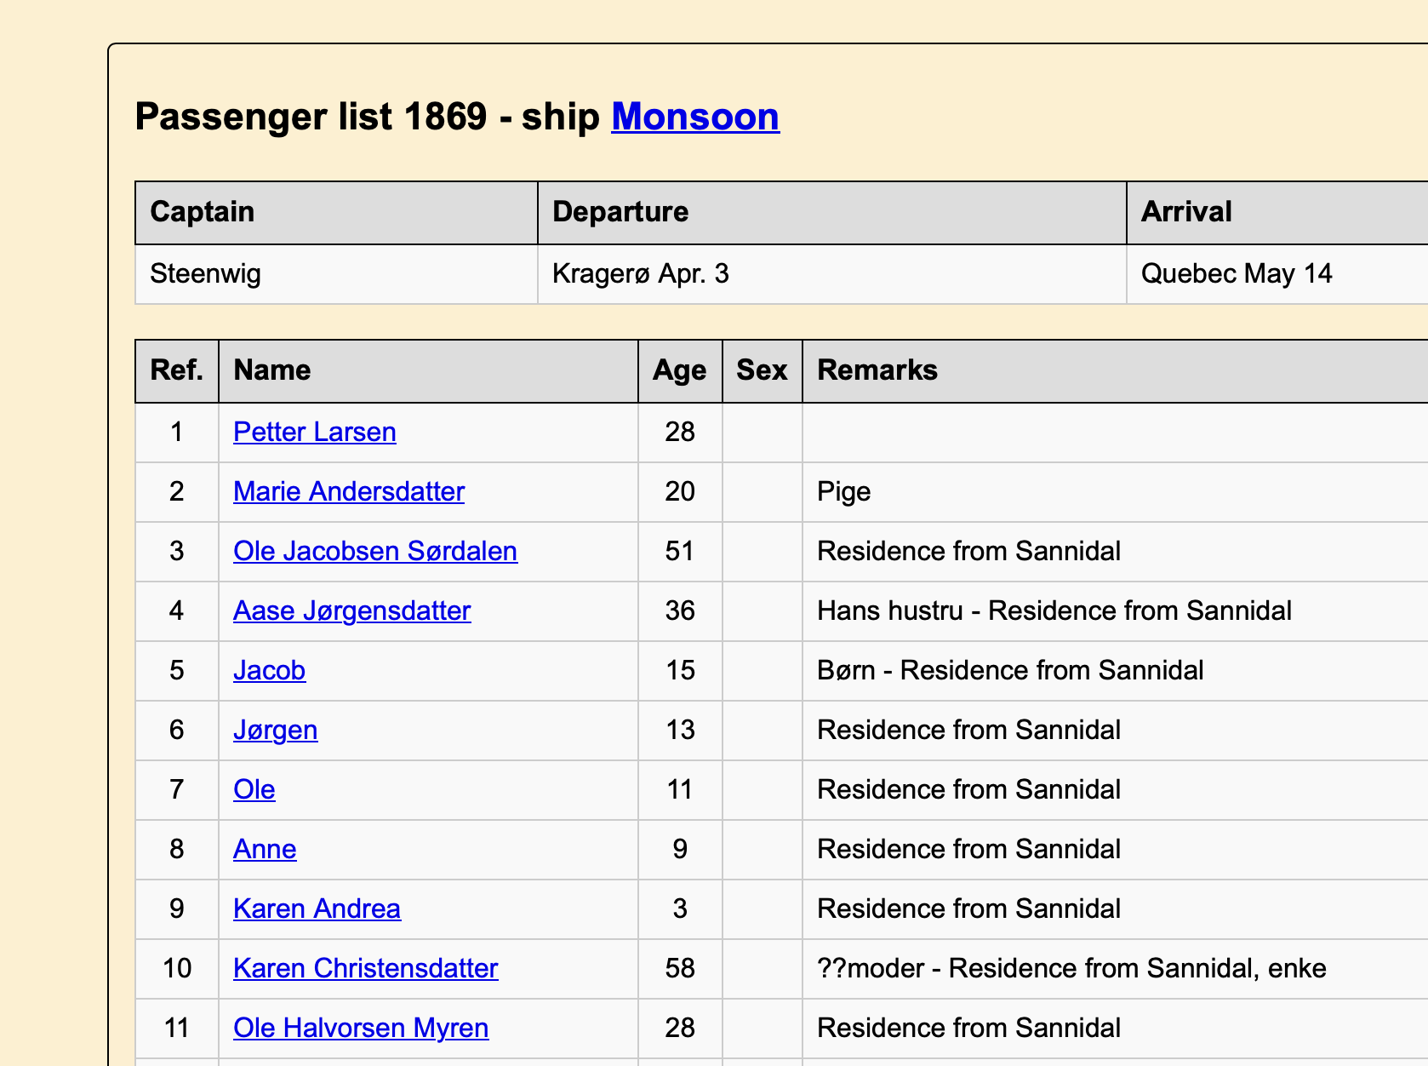The width and height of the screenshot is (1428, 1066).
Task: Click the Captain cell showing Steenwig
Action: click(205, 273)
